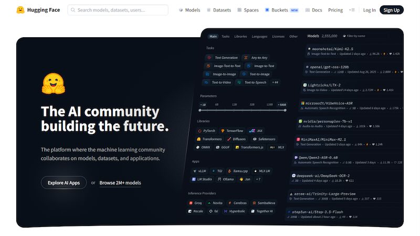Click the GGUF library icon
420x236 pixels.
(217, 147)
